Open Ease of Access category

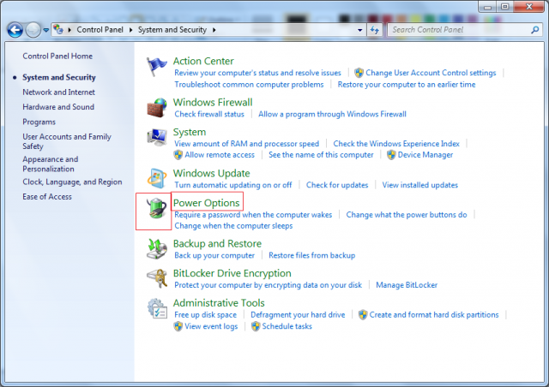pos(47,196)
